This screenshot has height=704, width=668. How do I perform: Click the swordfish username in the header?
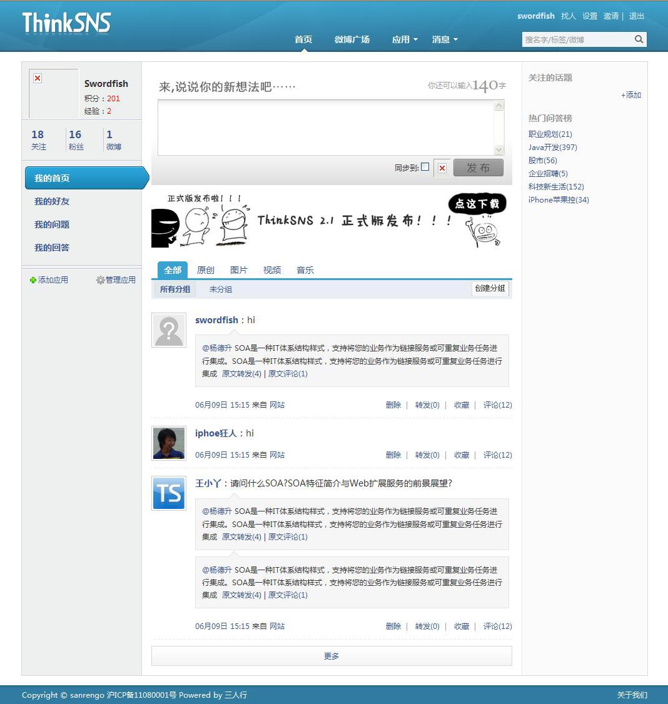[x=536, y=16]
